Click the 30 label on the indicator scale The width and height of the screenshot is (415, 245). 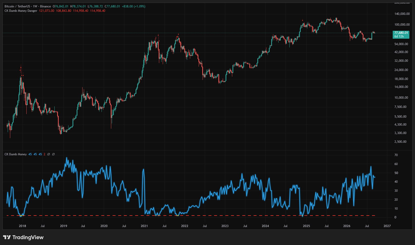click(396, 191)
